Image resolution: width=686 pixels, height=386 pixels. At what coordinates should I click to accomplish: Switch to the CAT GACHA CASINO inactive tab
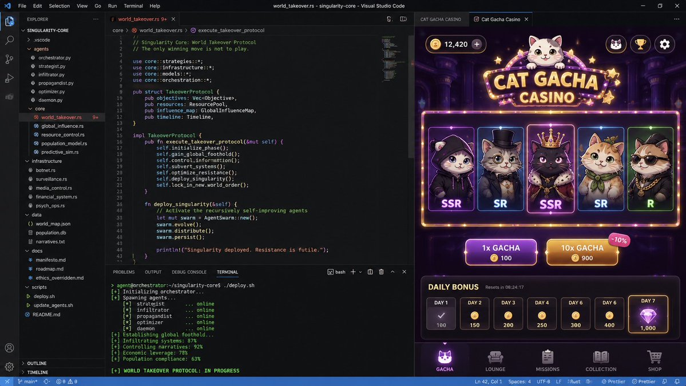point(441,19)
